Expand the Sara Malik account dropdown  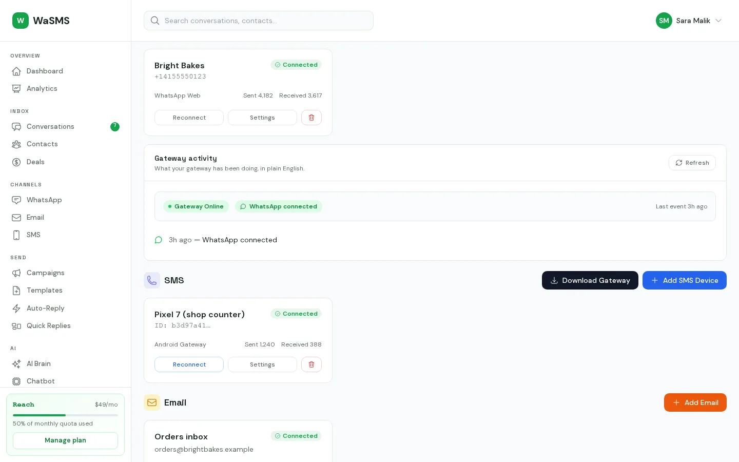coord(718,21)
